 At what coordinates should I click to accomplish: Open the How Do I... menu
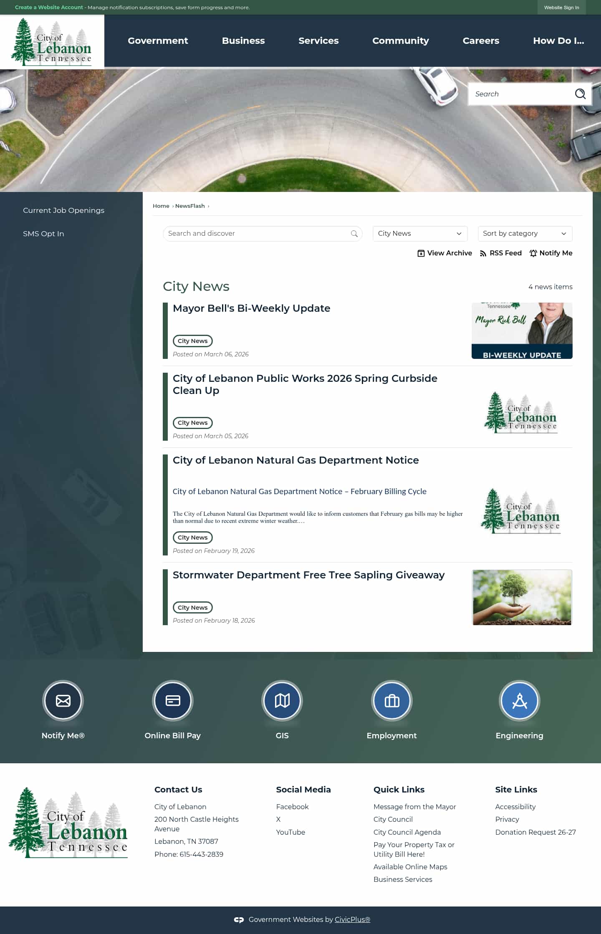(558, 40)
